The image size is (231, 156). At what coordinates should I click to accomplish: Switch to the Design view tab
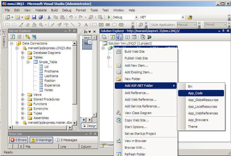pos(89,126)
